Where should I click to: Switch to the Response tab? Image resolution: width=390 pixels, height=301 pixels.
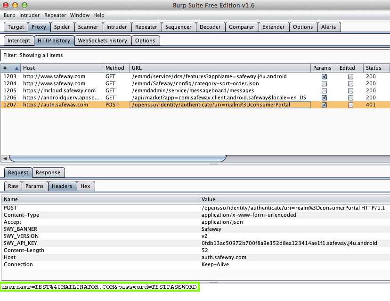click(x=48, y=172)
